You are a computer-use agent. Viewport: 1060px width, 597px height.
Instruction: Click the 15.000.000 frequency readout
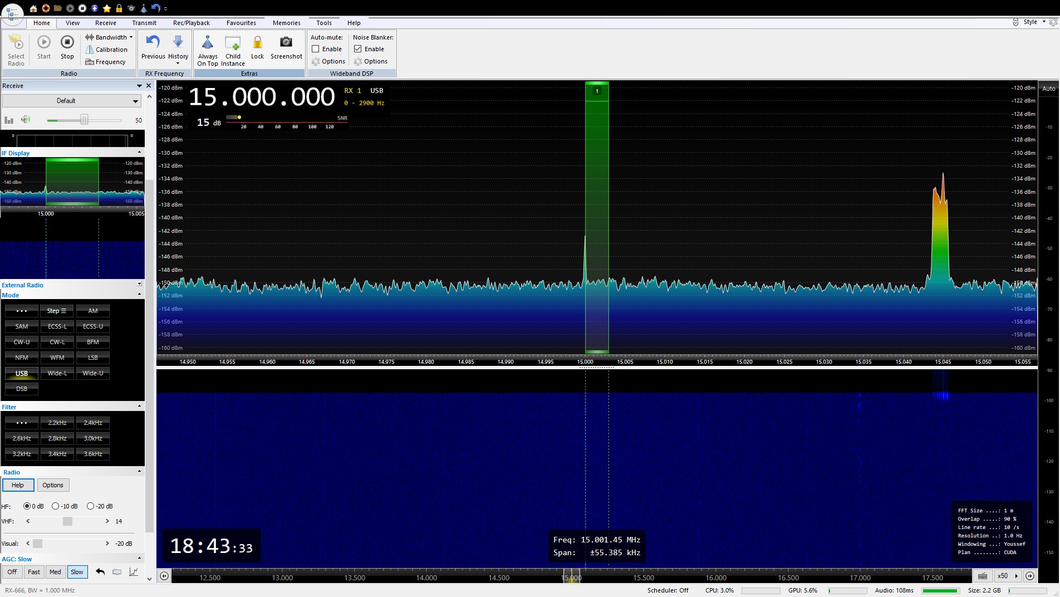coord(262,97)
